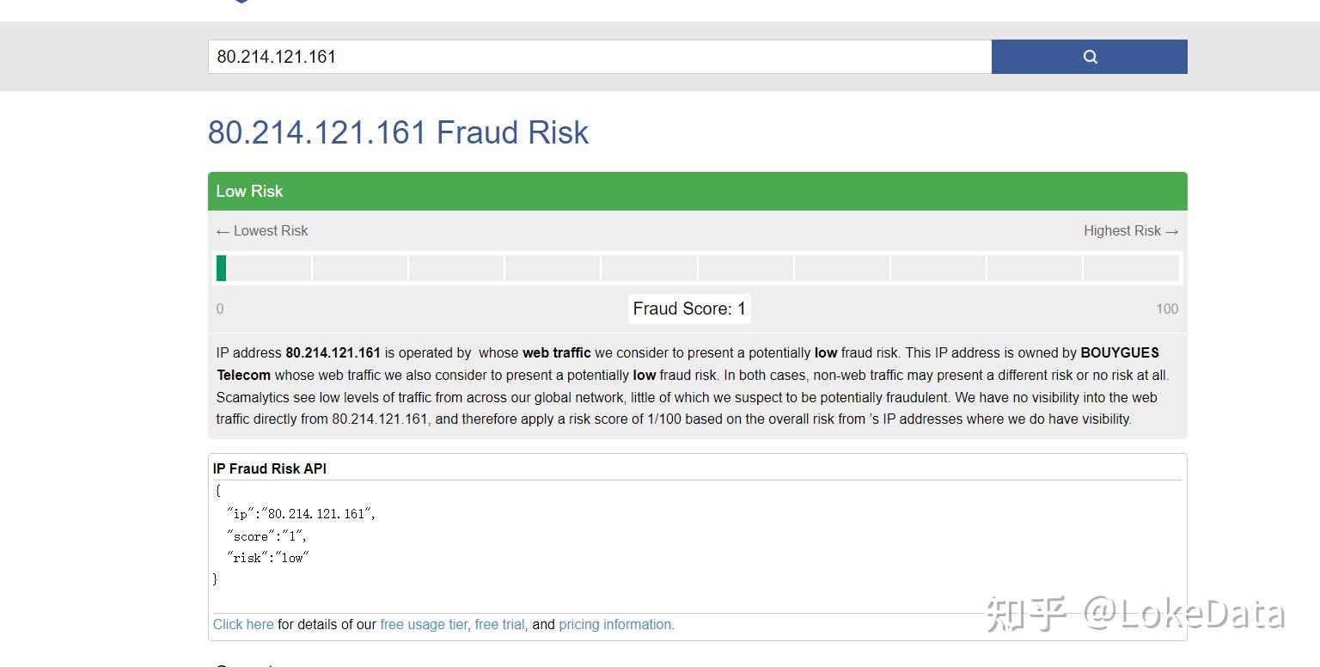This screenshot has width=1320, height=667.
Task: Click the green filled fraud score segment
Action: tap(222, 268)
